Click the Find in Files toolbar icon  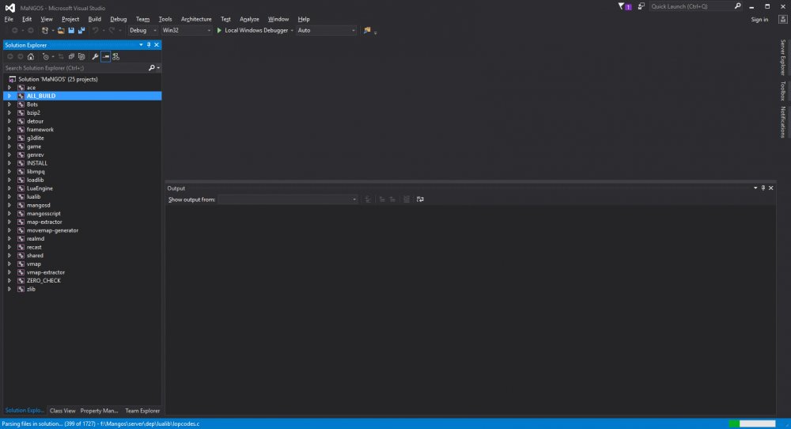click(367, 30)
